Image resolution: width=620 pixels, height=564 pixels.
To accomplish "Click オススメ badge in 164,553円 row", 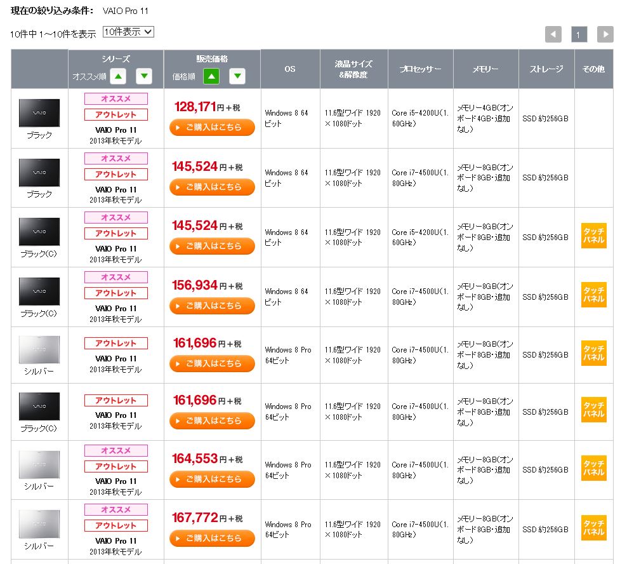I will pyautogui.click(x=116, y=450).
